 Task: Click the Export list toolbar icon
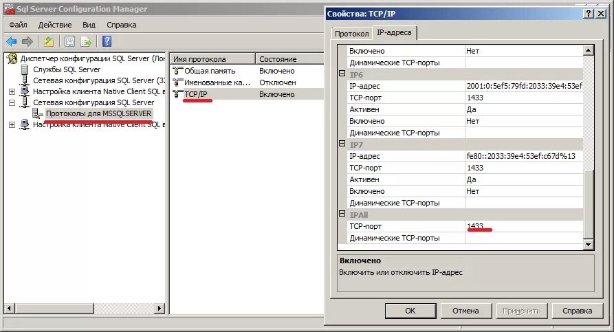click(x=86, y=41)
